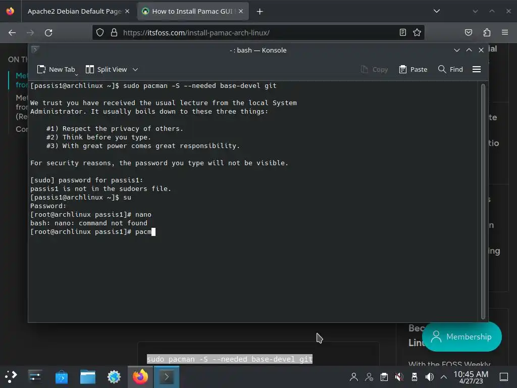Open a New Tab in Konsole
517x388 pixels.
(x=56, y=69)
